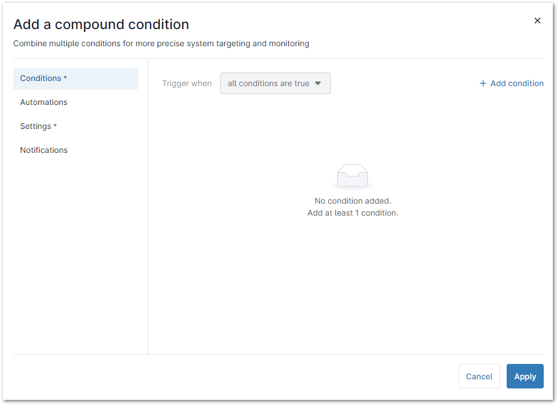Select the Settings section in the sidebar
This screenshot has width=558, height=405.
[x=38, y=126]
